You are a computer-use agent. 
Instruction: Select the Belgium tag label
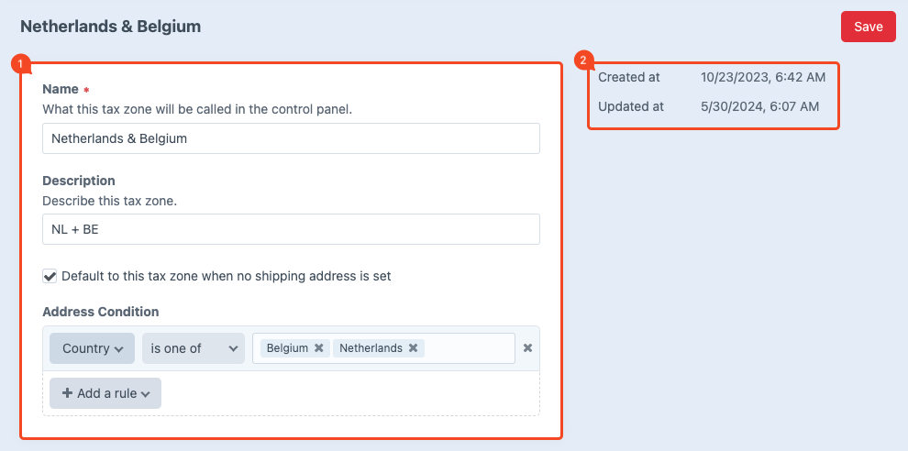point(287,348)
